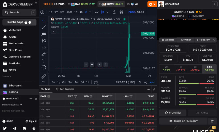Open DEX Screener Discord icon

24,129
